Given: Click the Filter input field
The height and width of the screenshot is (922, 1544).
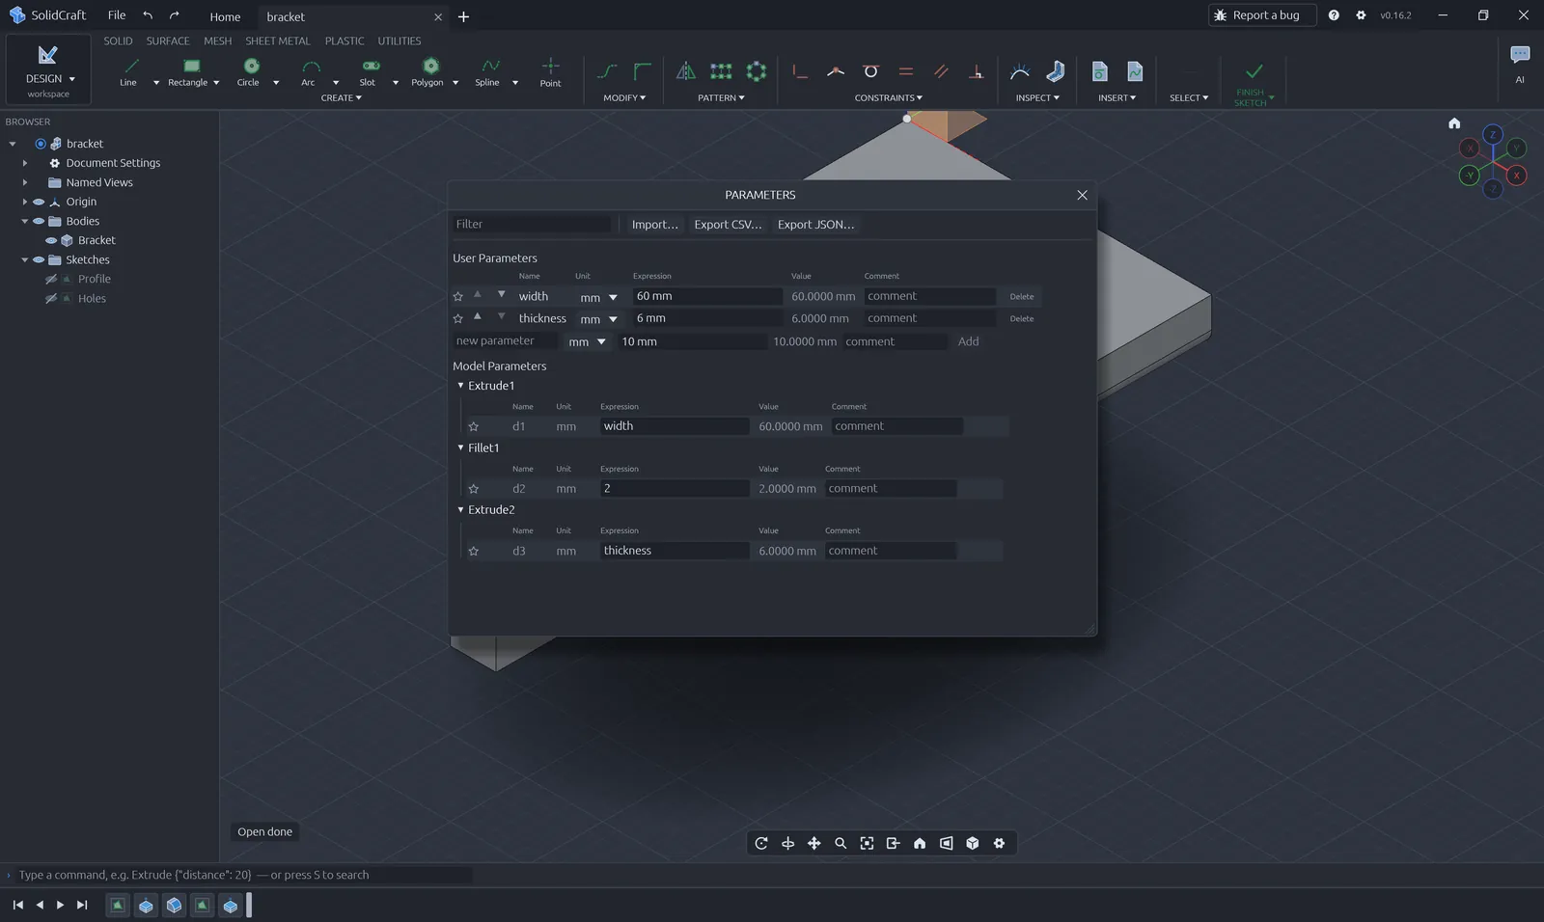Looking at the screenshot, I should coord(532,225).
